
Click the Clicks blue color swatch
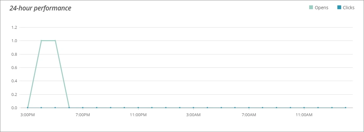pyautogui.click(x=339, y=8)
